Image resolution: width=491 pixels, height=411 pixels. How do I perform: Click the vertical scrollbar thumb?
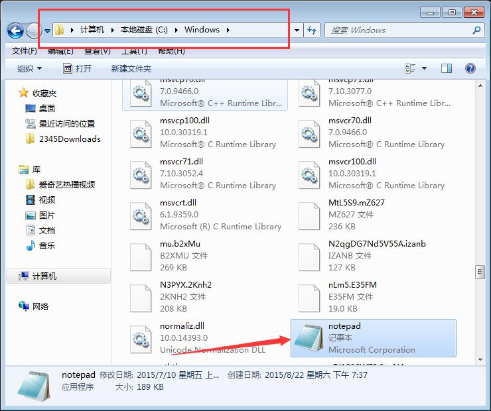[x=480, y=272]
